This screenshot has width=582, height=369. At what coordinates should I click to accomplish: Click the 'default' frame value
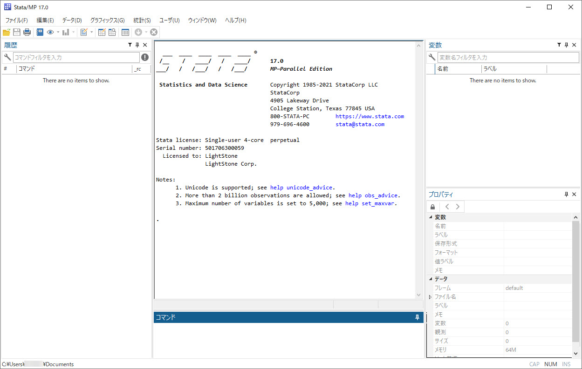point(514,288)
